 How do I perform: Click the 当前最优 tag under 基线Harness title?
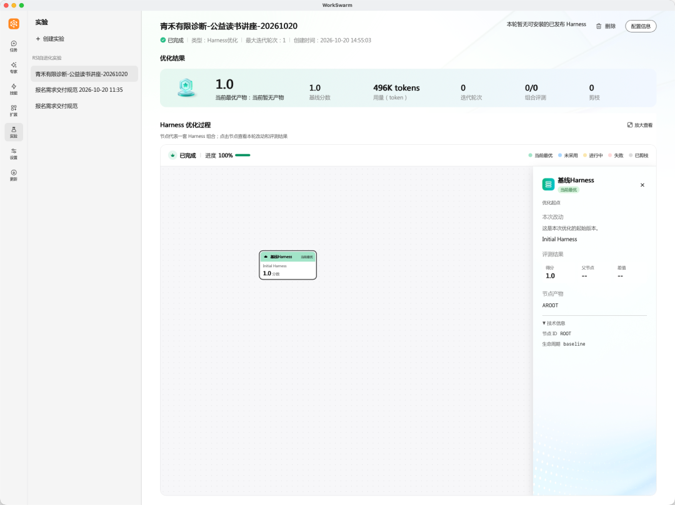[569, 190]
